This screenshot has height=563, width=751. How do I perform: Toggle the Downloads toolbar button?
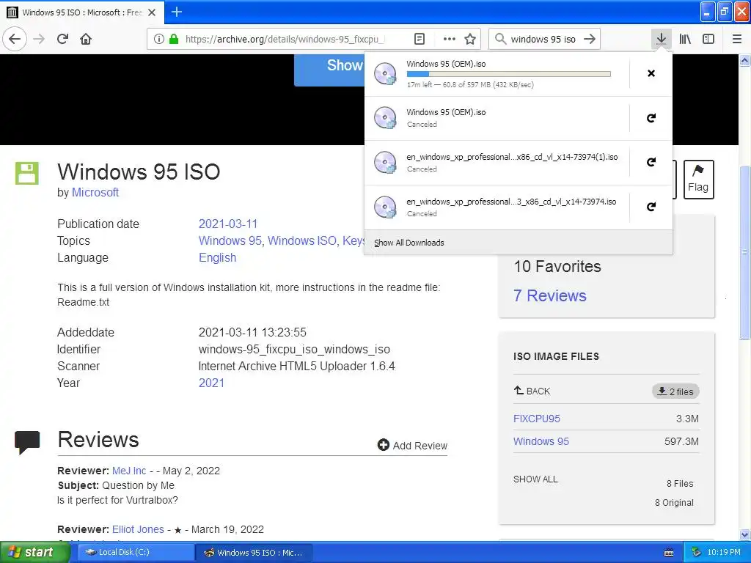point(661,39)
